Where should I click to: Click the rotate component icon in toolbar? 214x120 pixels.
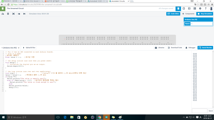click(3, 14)
